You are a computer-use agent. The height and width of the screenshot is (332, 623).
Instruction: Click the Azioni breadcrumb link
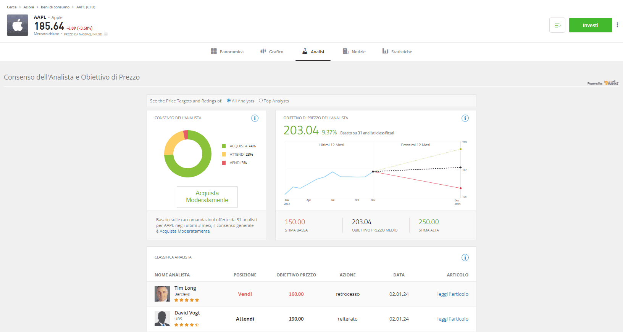29,7
